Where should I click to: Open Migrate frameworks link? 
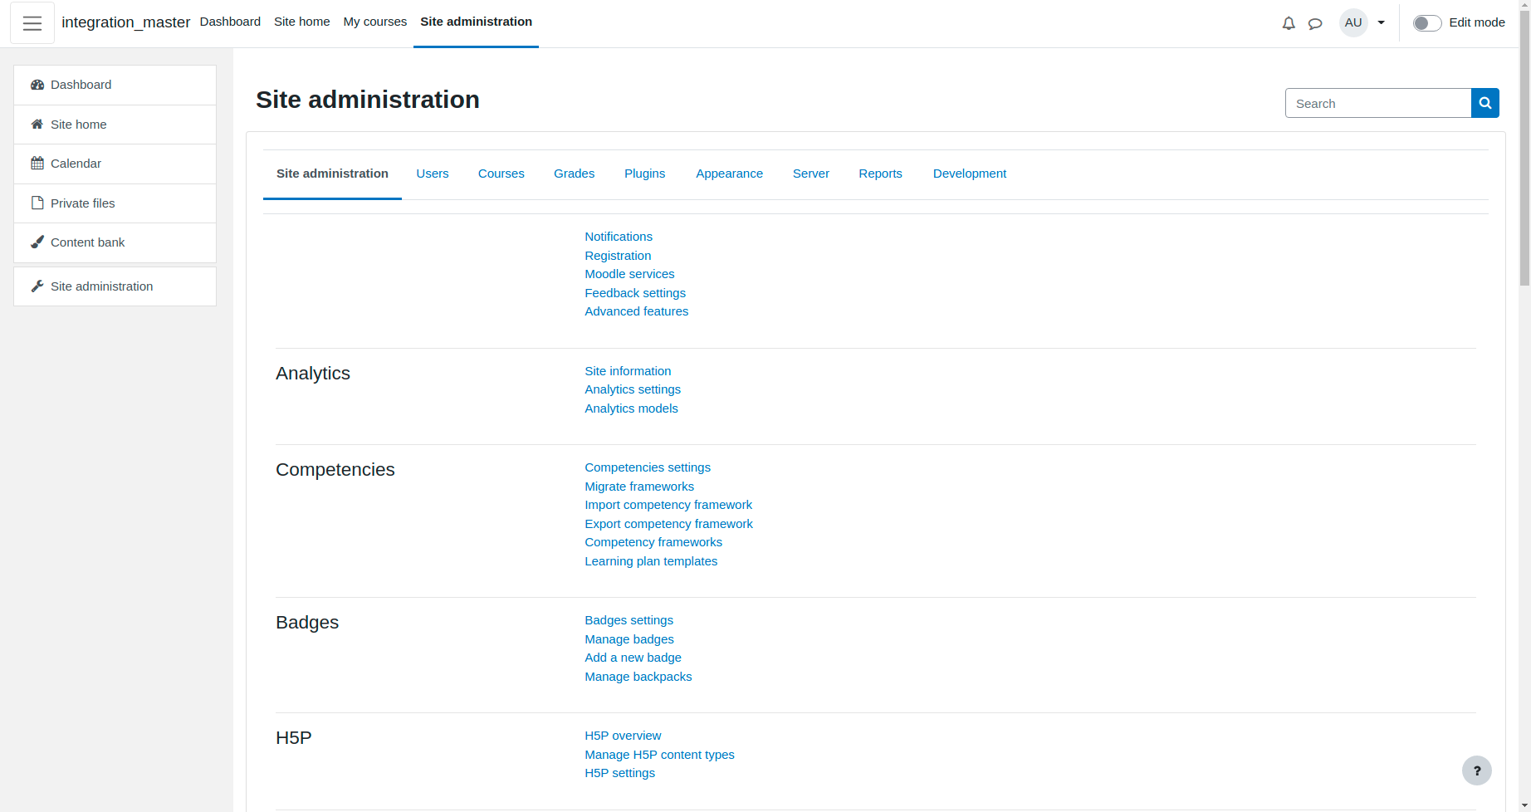coord(639,487)
